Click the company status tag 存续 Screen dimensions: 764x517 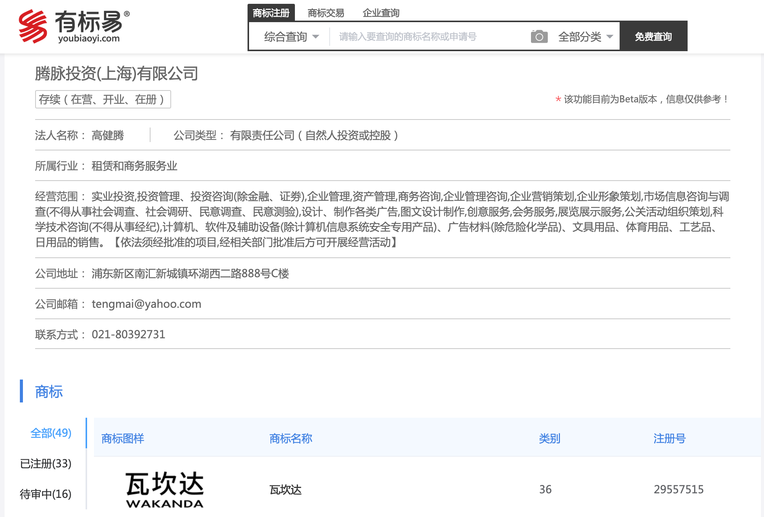click(x=103, y=99)
